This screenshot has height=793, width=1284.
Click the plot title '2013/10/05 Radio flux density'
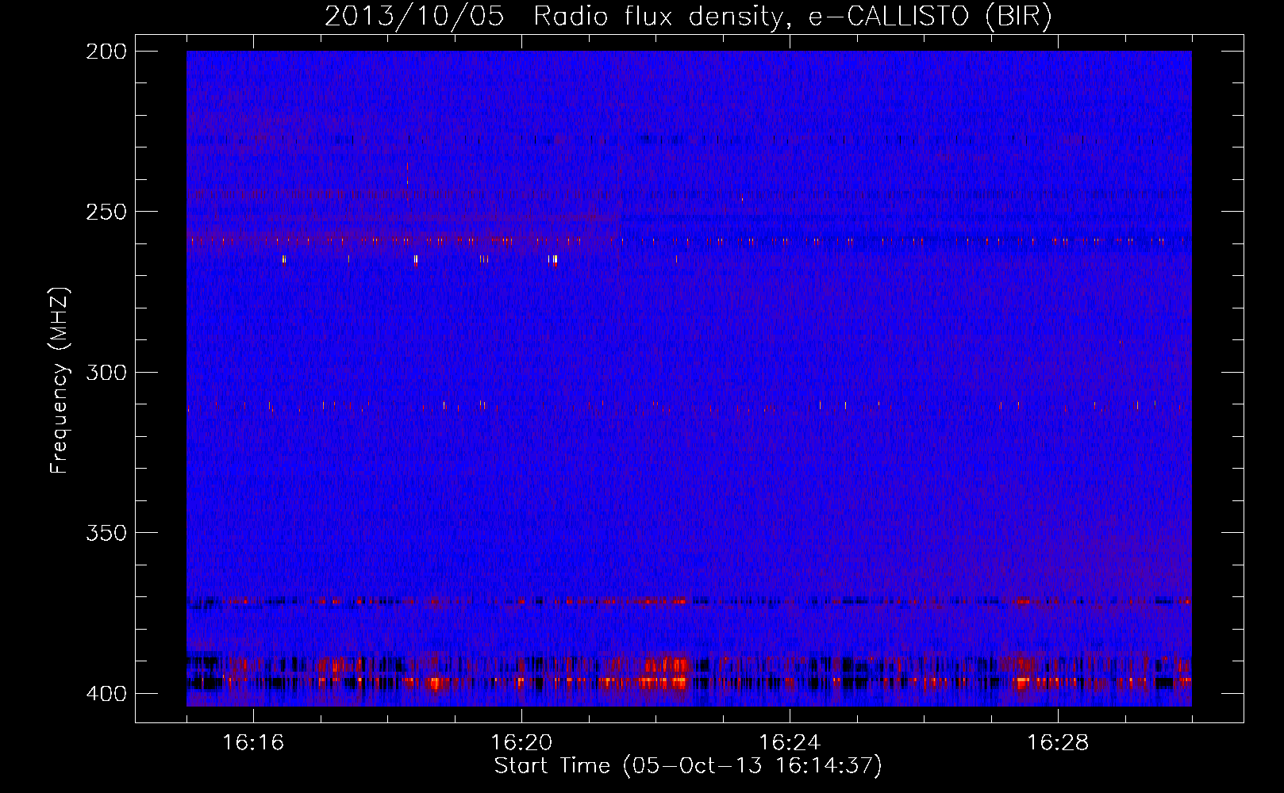[688, 17]
